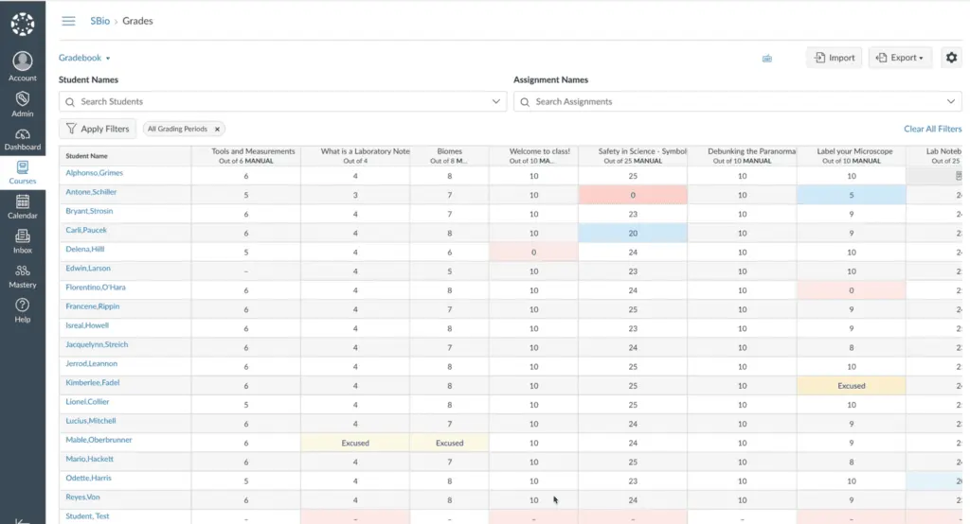Open the SBio breadcrumb link
Screen dimensions: 970x524
[99, 21]
